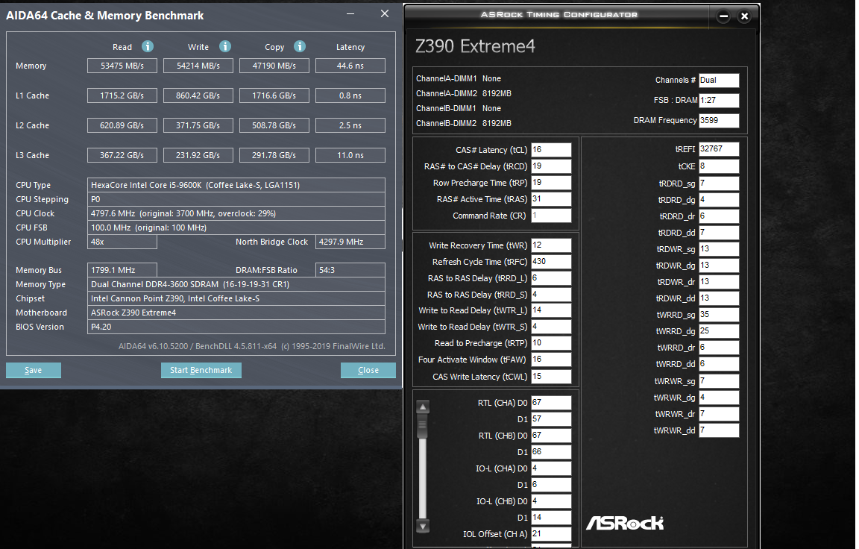Click the DRAM:FSB Ratio value 54:3
This screenshot has width=859, height=549.
[x=350, y=270]
